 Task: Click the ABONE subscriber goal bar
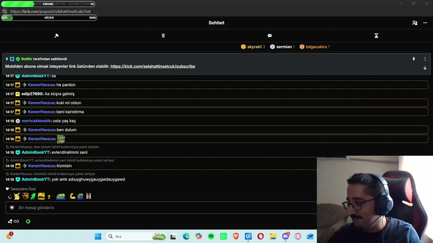click(48, 4)
